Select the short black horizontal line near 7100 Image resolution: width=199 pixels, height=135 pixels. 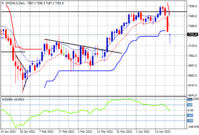point(13,52)
